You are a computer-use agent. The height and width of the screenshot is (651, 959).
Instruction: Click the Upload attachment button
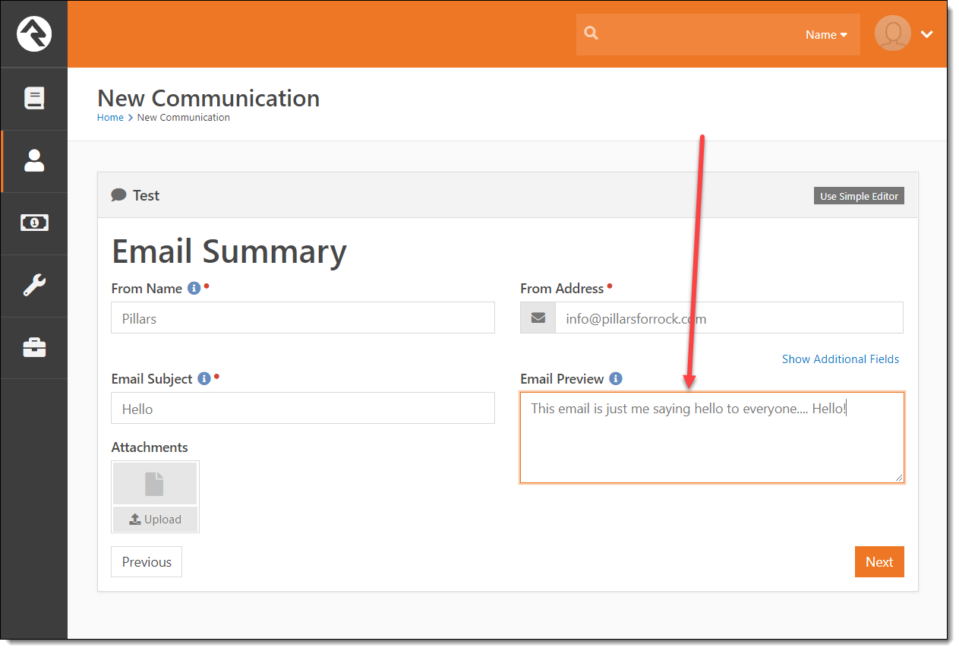[x=155, y=519]
